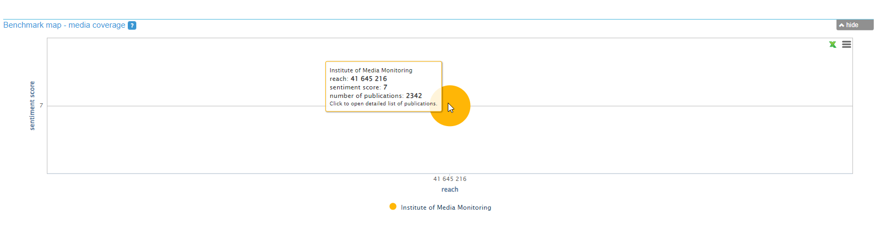Click tooltip line 'reach: 41 645 216'
The height and width of the screenshot is (240, 878).
(x=358, y=79)
